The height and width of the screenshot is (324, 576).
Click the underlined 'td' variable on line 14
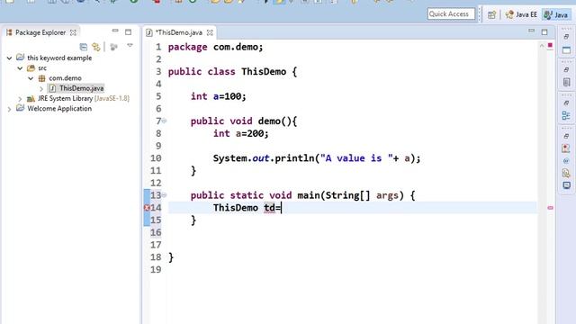(x=269, y=208)
